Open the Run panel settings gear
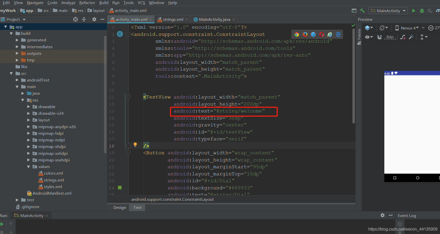Image resolution: width=440 pixels, height=234 pixels. 383,215
